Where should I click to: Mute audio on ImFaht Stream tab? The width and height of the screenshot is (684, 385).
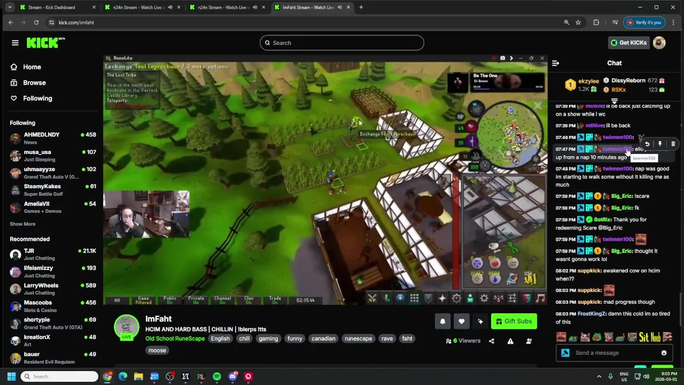tap(339, 7)
